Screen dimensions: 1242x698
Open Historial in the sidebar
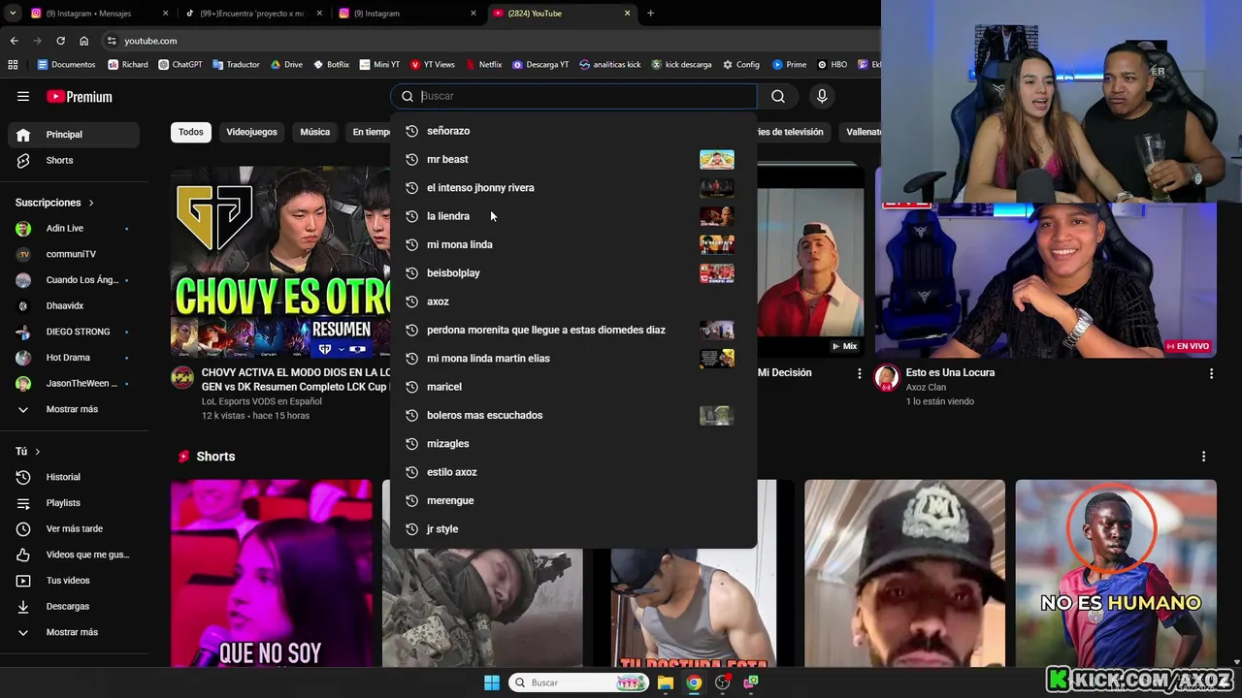coord(74,477)
